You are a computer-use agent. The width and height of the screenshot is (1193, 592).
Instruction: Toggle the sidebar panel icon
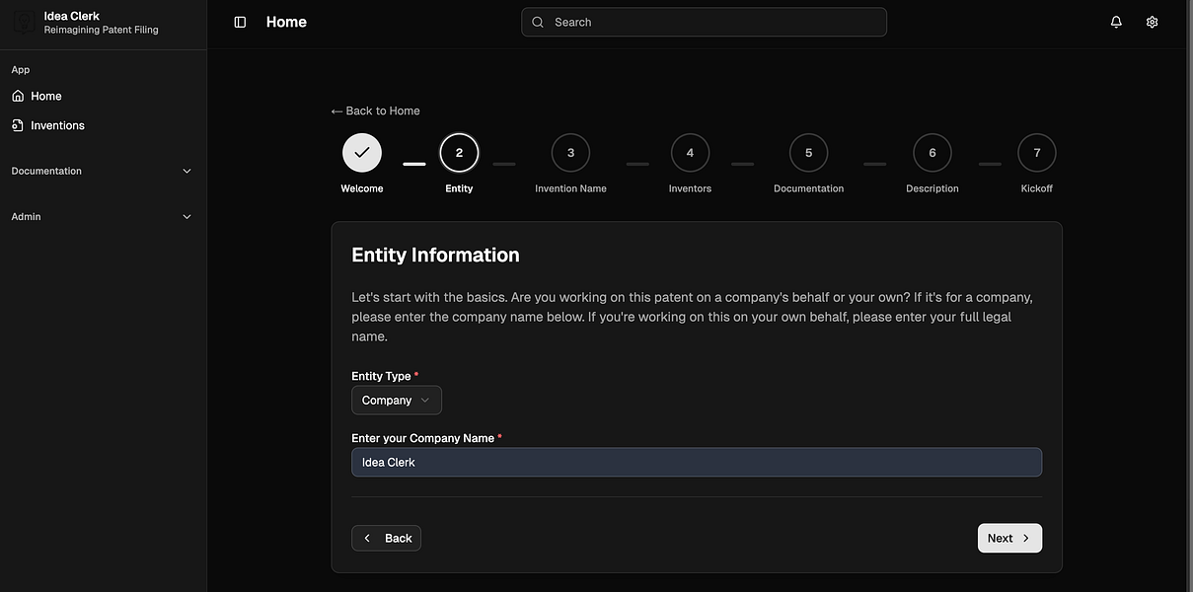click(x=240, y=22)
